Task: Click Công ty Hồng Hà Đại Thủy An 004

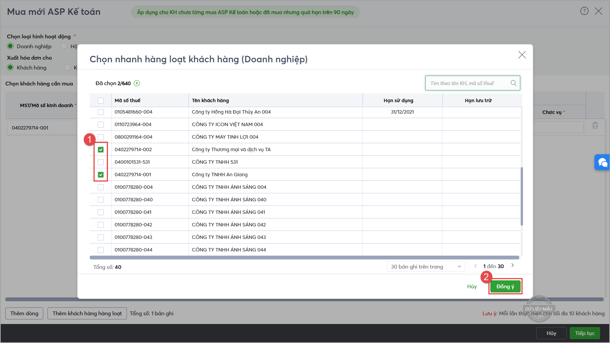Action: pyautogui.click(x=231, y=112)
